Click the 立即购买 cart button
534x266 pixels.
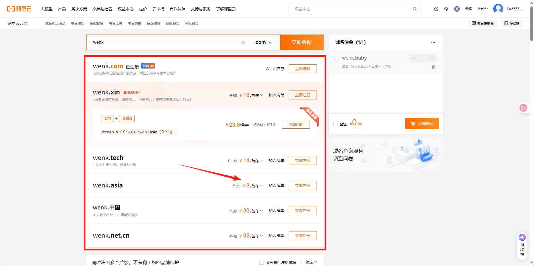(422, 124)
